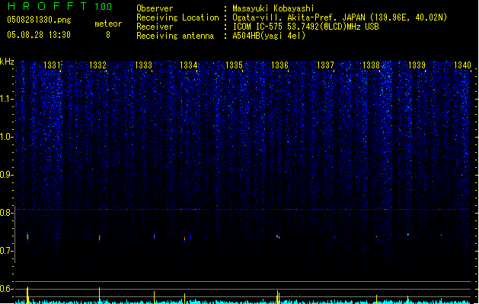Click the 'meteor' count label

tap(108, 24)
